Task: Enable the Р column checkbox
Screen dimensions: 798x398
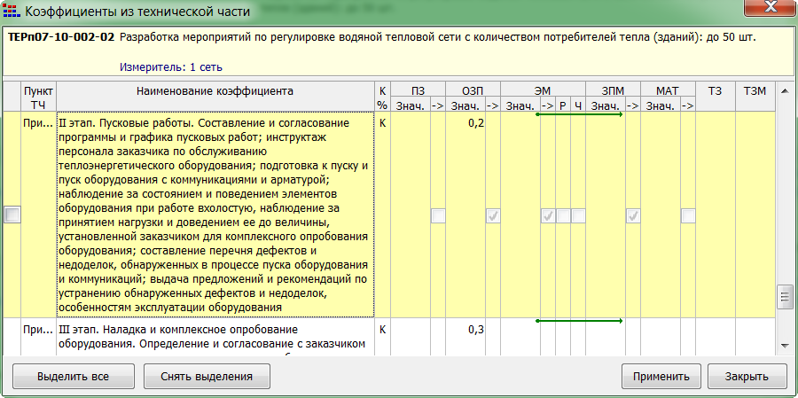Action: click(x=563, y=215)
